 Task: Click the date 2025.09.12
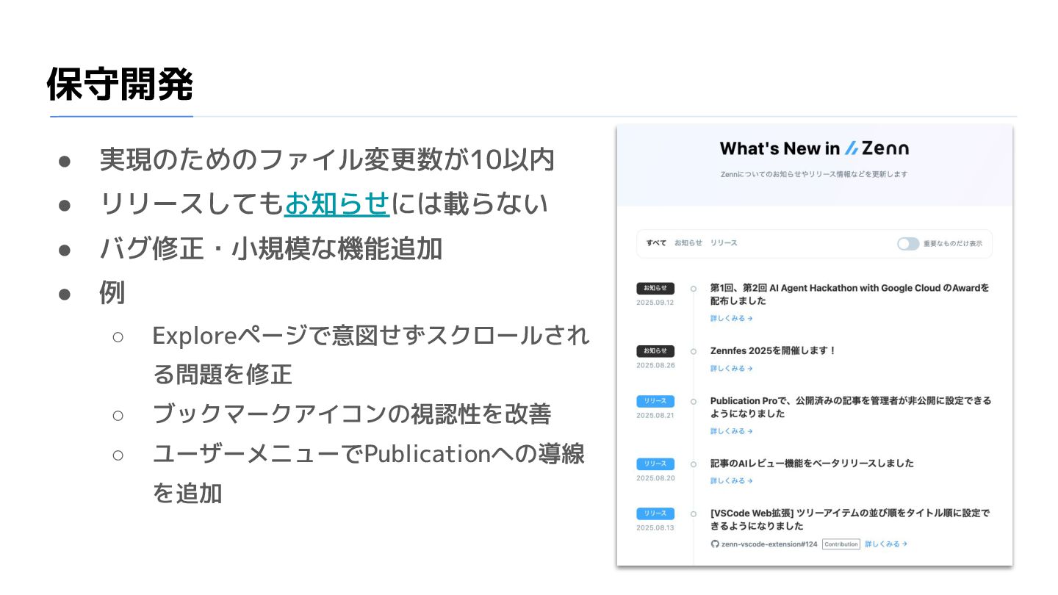[x=655, y=303]
